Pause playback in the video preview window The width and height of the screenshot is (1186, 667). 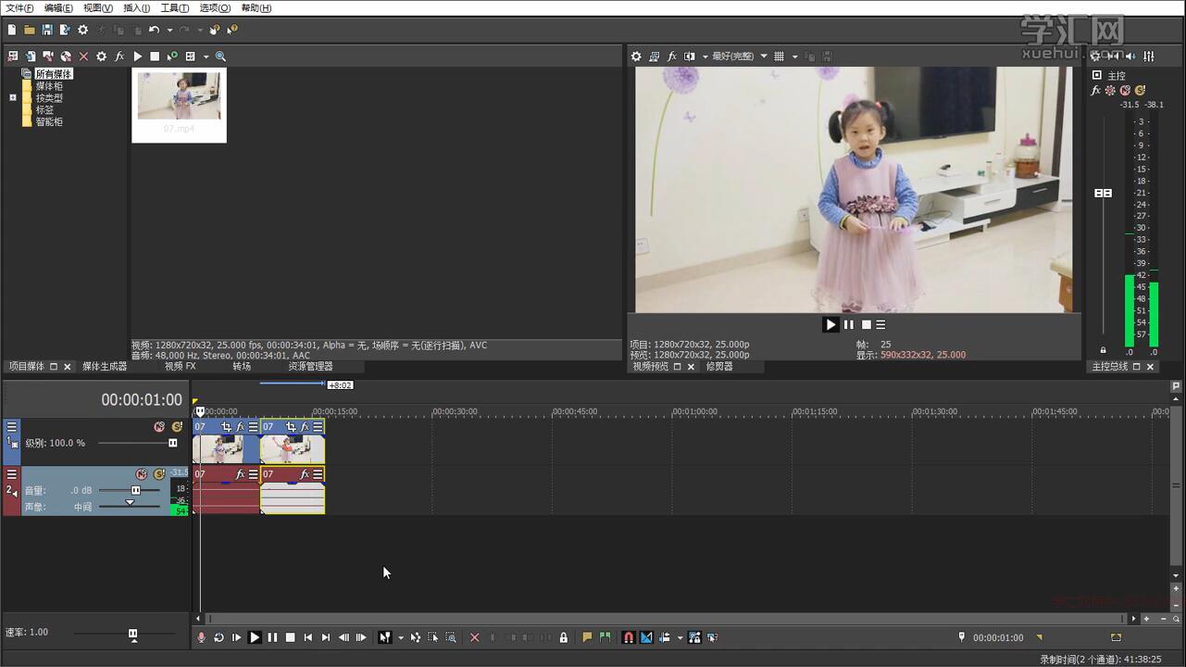849,324
